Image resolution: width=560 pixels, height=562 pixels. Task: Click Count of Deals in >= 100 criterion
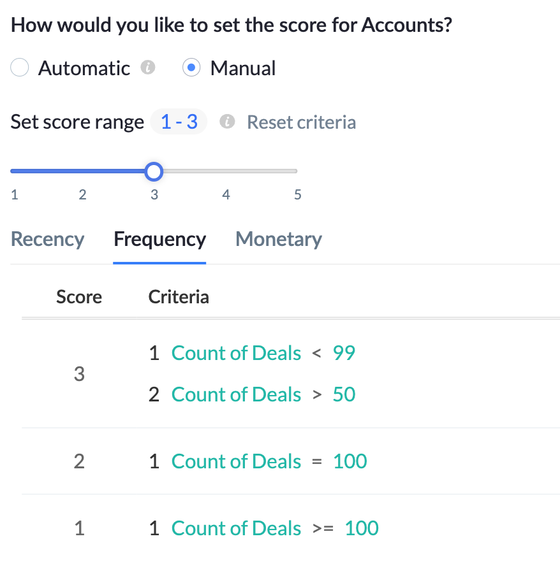[236, 528]
